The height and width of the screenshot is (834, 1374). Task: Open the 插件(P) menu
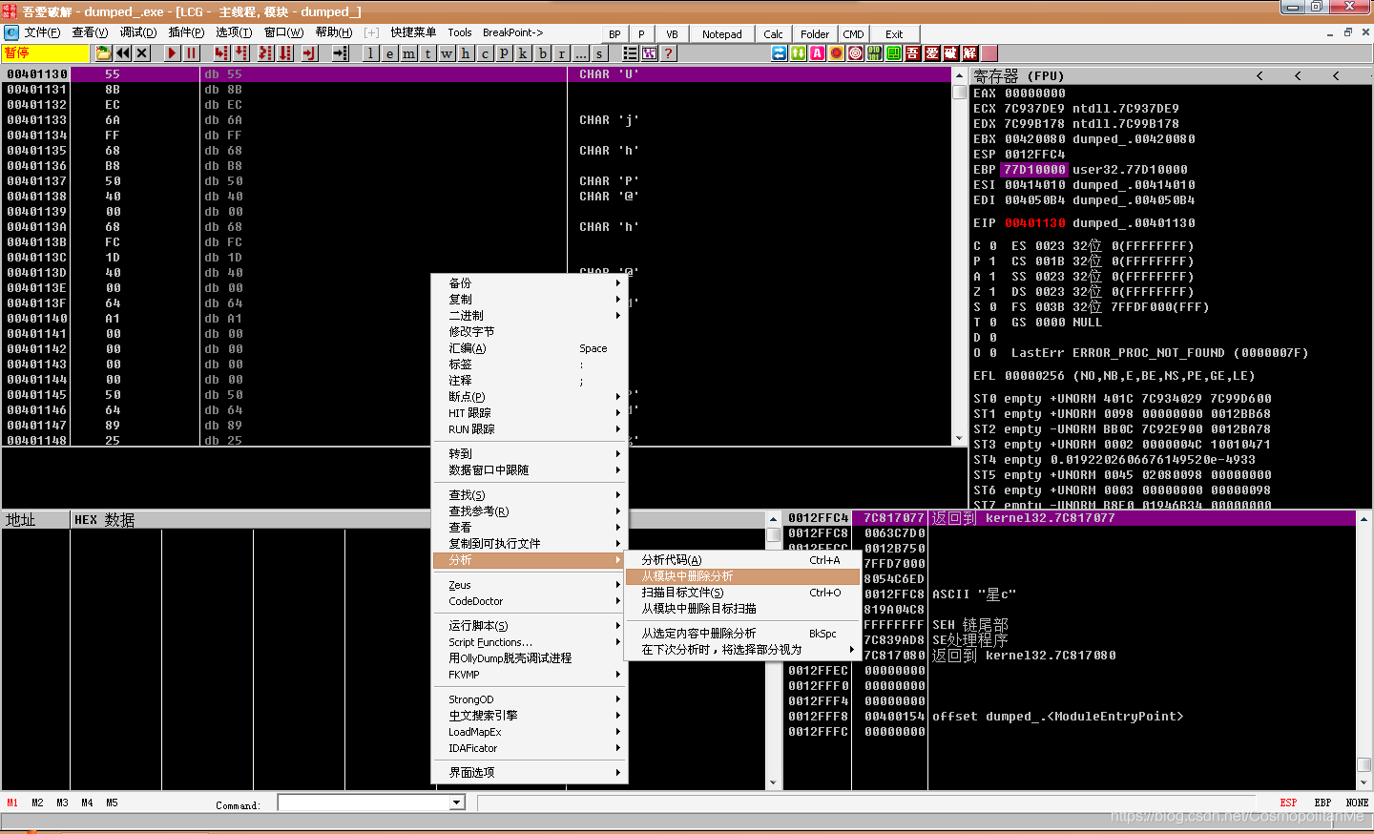pos(186,32)
